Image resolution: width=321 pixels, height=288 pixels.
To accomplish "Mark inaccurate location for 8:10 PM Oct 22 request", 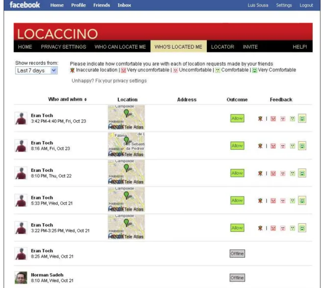I will (260, 173).
